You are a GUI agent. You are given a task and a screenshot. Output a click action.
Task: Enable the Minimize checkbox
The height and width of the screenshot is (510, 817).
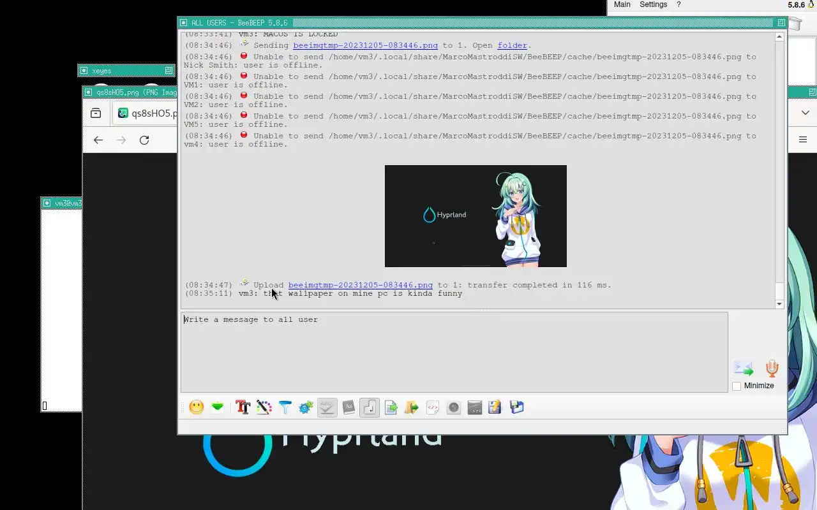click(x=737, y=386)
